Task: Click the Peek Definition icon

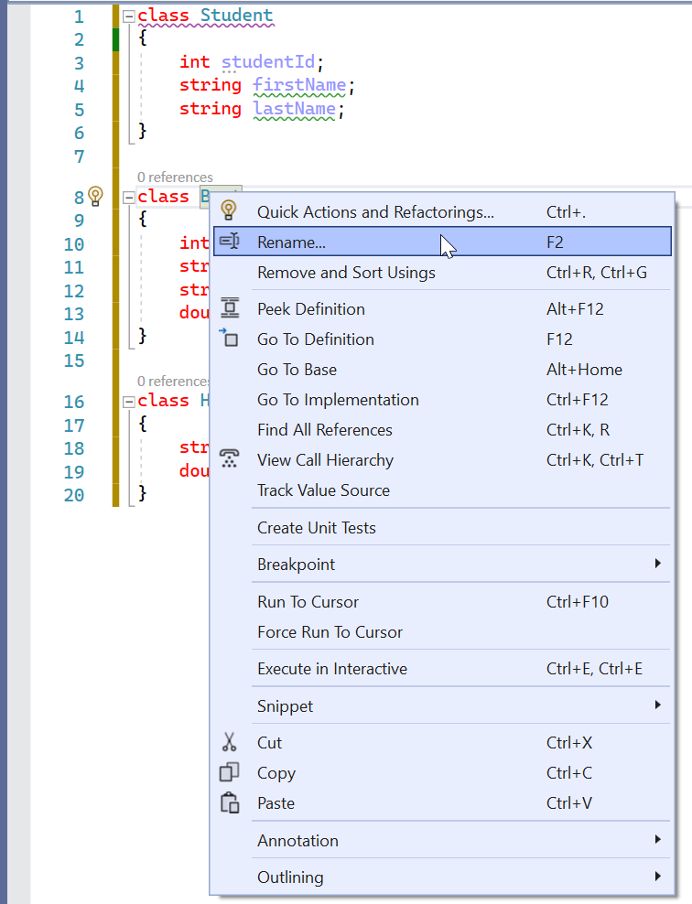Action: [x=230, y=308]
